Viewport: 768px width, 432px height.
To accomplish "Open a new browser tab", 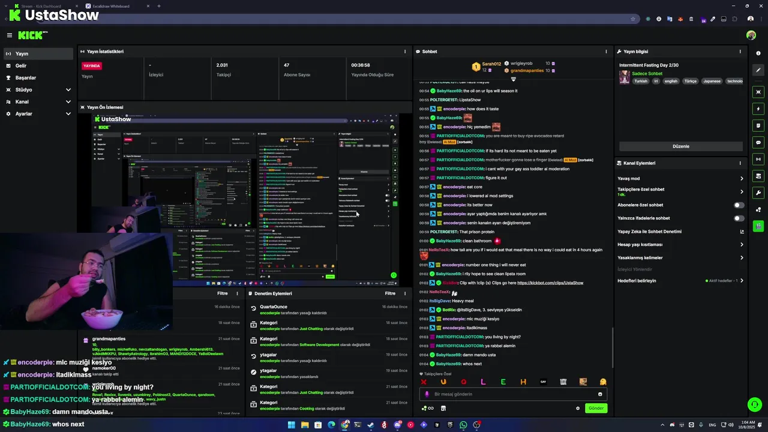I will 159,6.
